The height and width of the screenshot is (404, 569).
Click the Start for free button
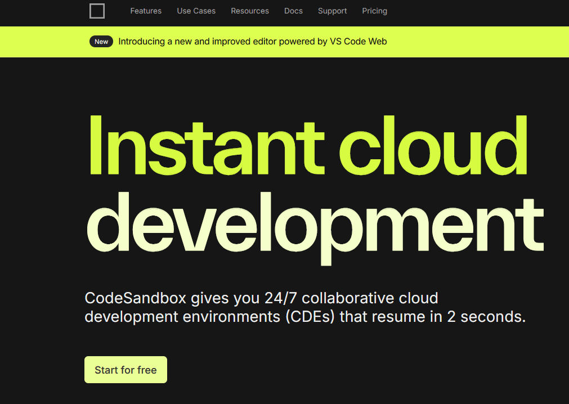tap(126, 370)
